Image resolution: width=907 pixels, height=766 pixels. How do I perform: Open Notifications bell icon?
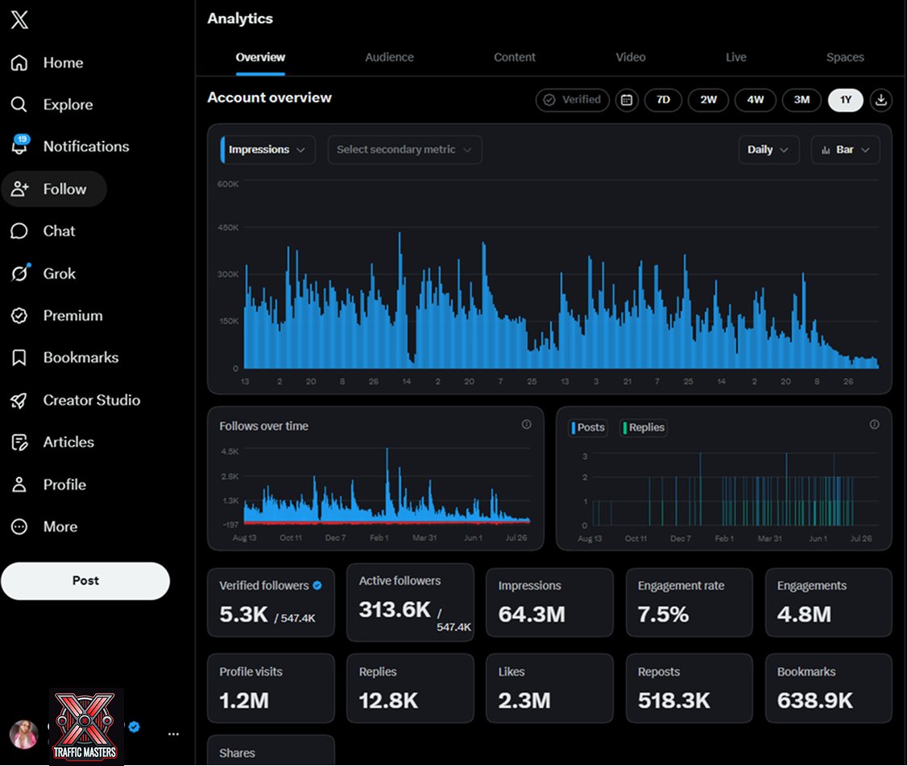click(x=19, y=145)
